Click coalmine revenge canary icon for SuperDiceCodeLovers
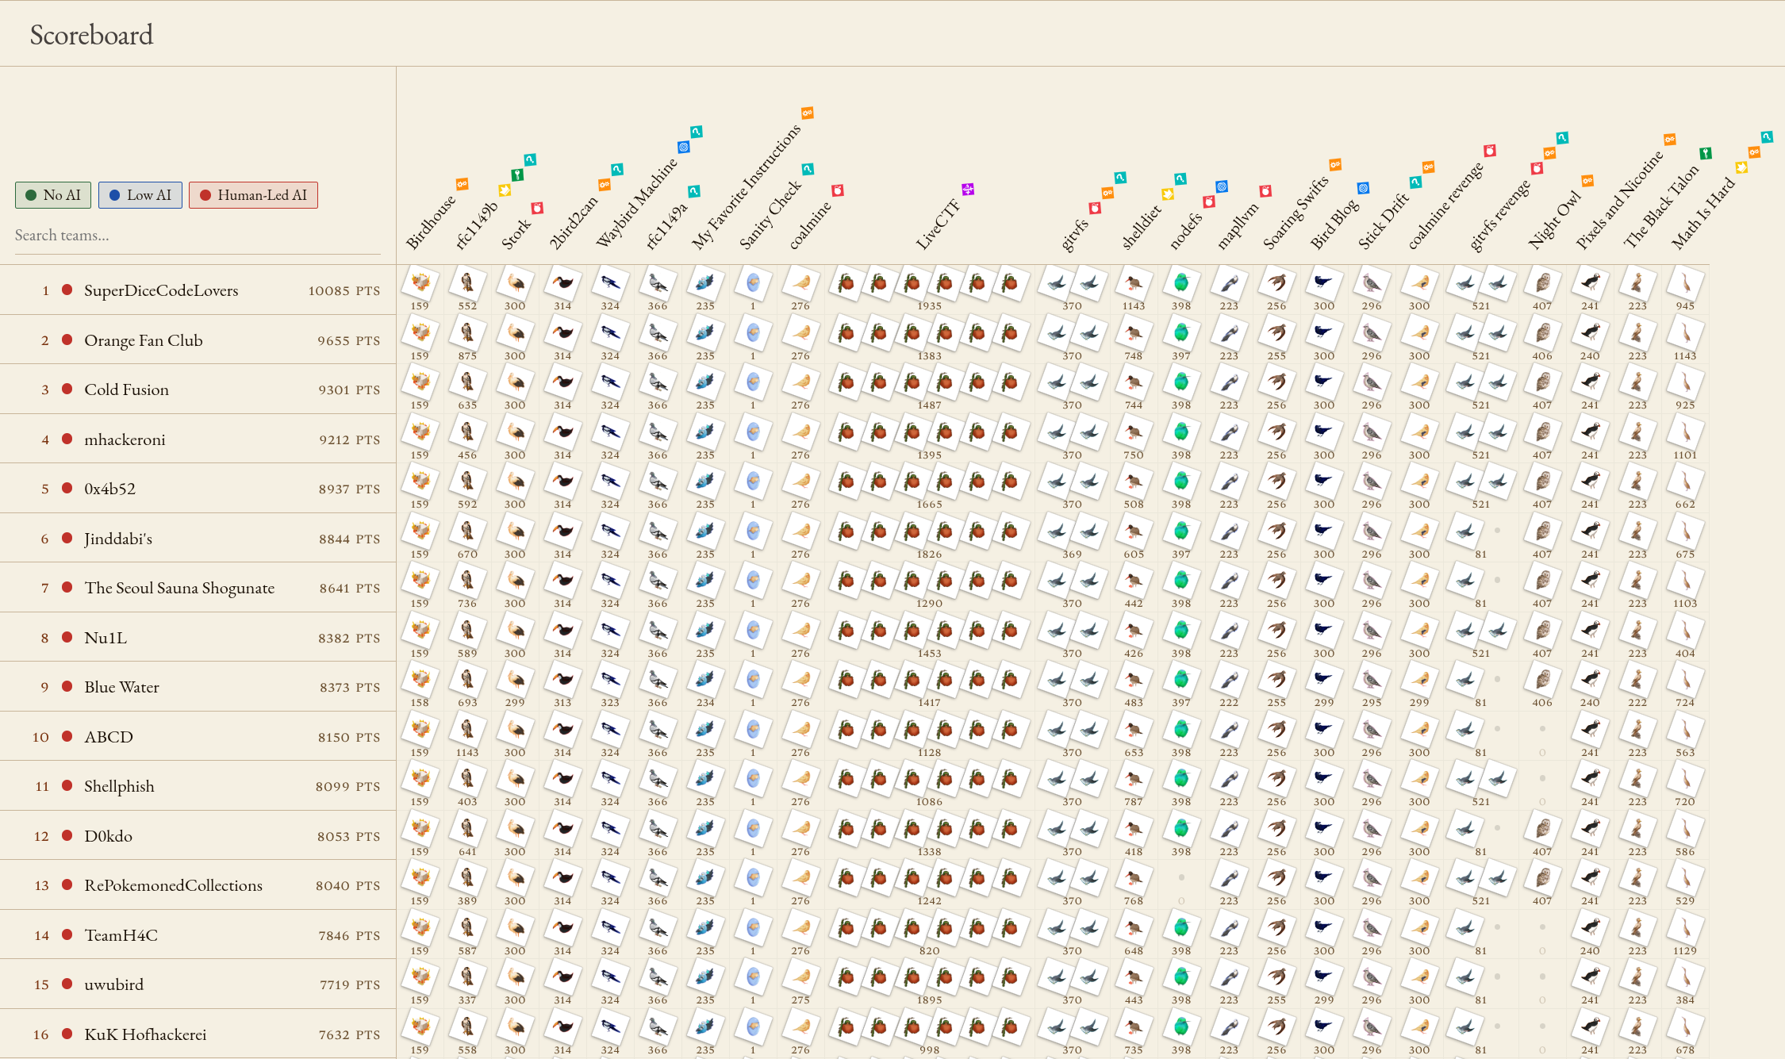 coord(1419,283)
